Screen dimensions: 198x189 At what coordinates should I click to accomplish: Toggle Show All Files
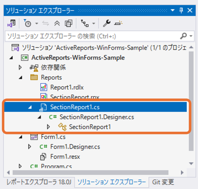(69, 23)
